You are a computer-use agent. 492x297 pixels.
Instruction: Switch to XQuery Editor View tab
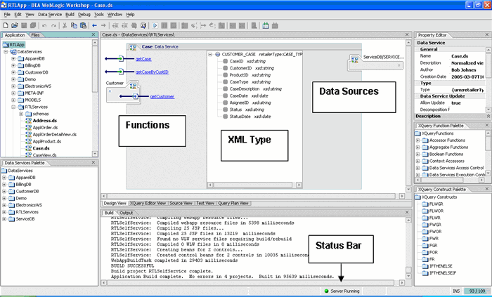coord(148,204)
